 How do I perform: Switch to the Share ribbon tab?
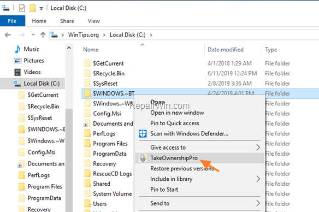click(67, 21)
